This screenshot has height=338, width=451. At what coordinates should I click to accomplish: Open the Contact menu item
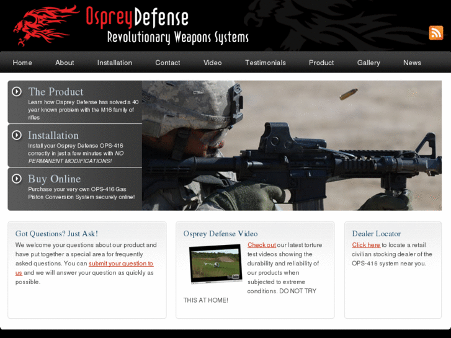pos(167,63)
